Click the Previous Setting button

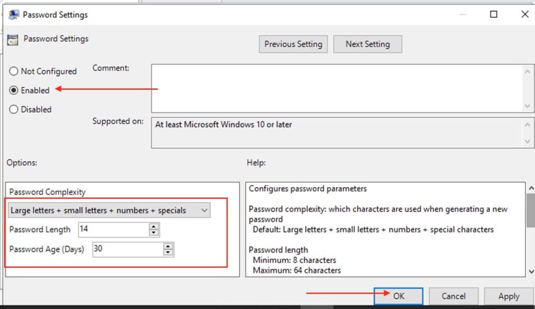click(x=293, y=44)
